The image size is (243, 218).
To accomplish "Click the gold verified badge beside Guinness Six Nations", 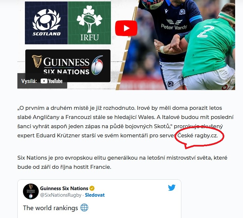I will click(x=92, y=188).
